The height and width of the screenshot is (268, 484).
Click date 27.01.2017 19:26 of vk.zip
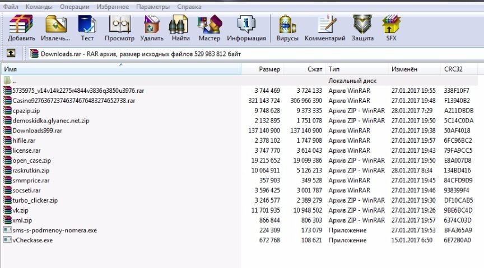point(413,210)
